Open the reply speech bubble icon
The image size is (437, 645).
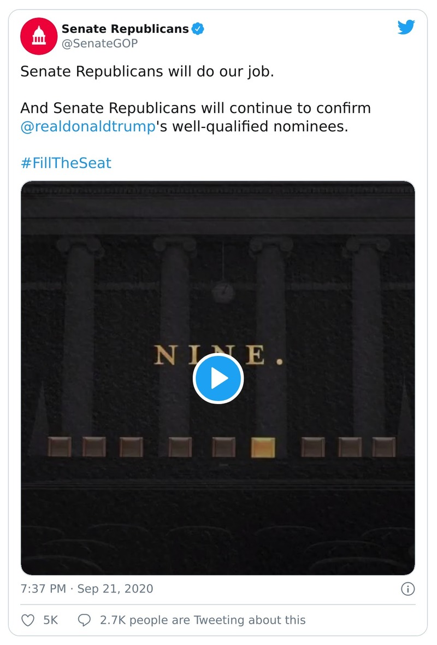[x=85, y=620]
